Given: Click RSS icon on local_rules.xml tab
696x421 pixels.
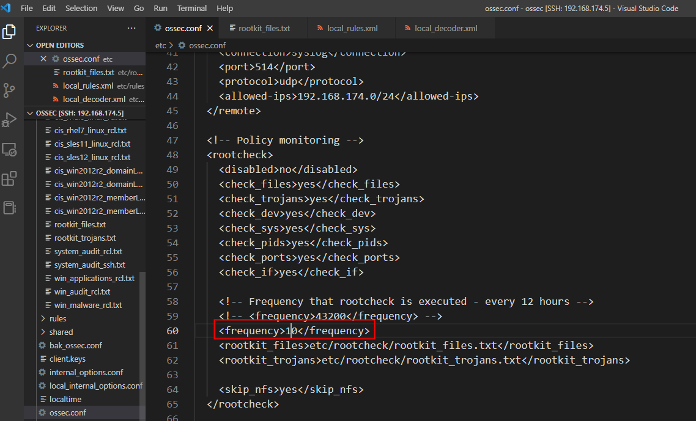Looking at the screenshot, I should click(x=320, y=28).
